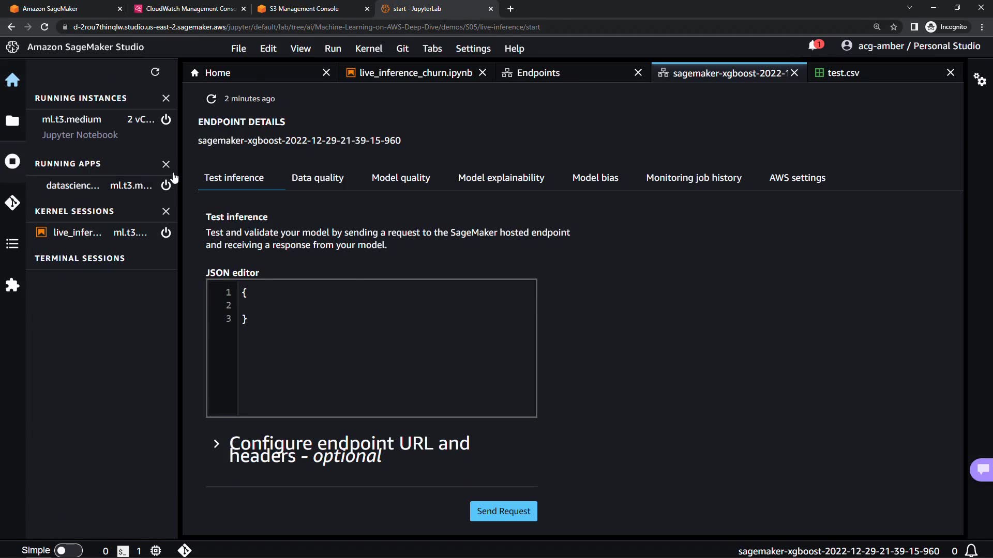993x558 pixels.
Task: Open the Running Terminals and Kernels icon
Action: point(12,161)
